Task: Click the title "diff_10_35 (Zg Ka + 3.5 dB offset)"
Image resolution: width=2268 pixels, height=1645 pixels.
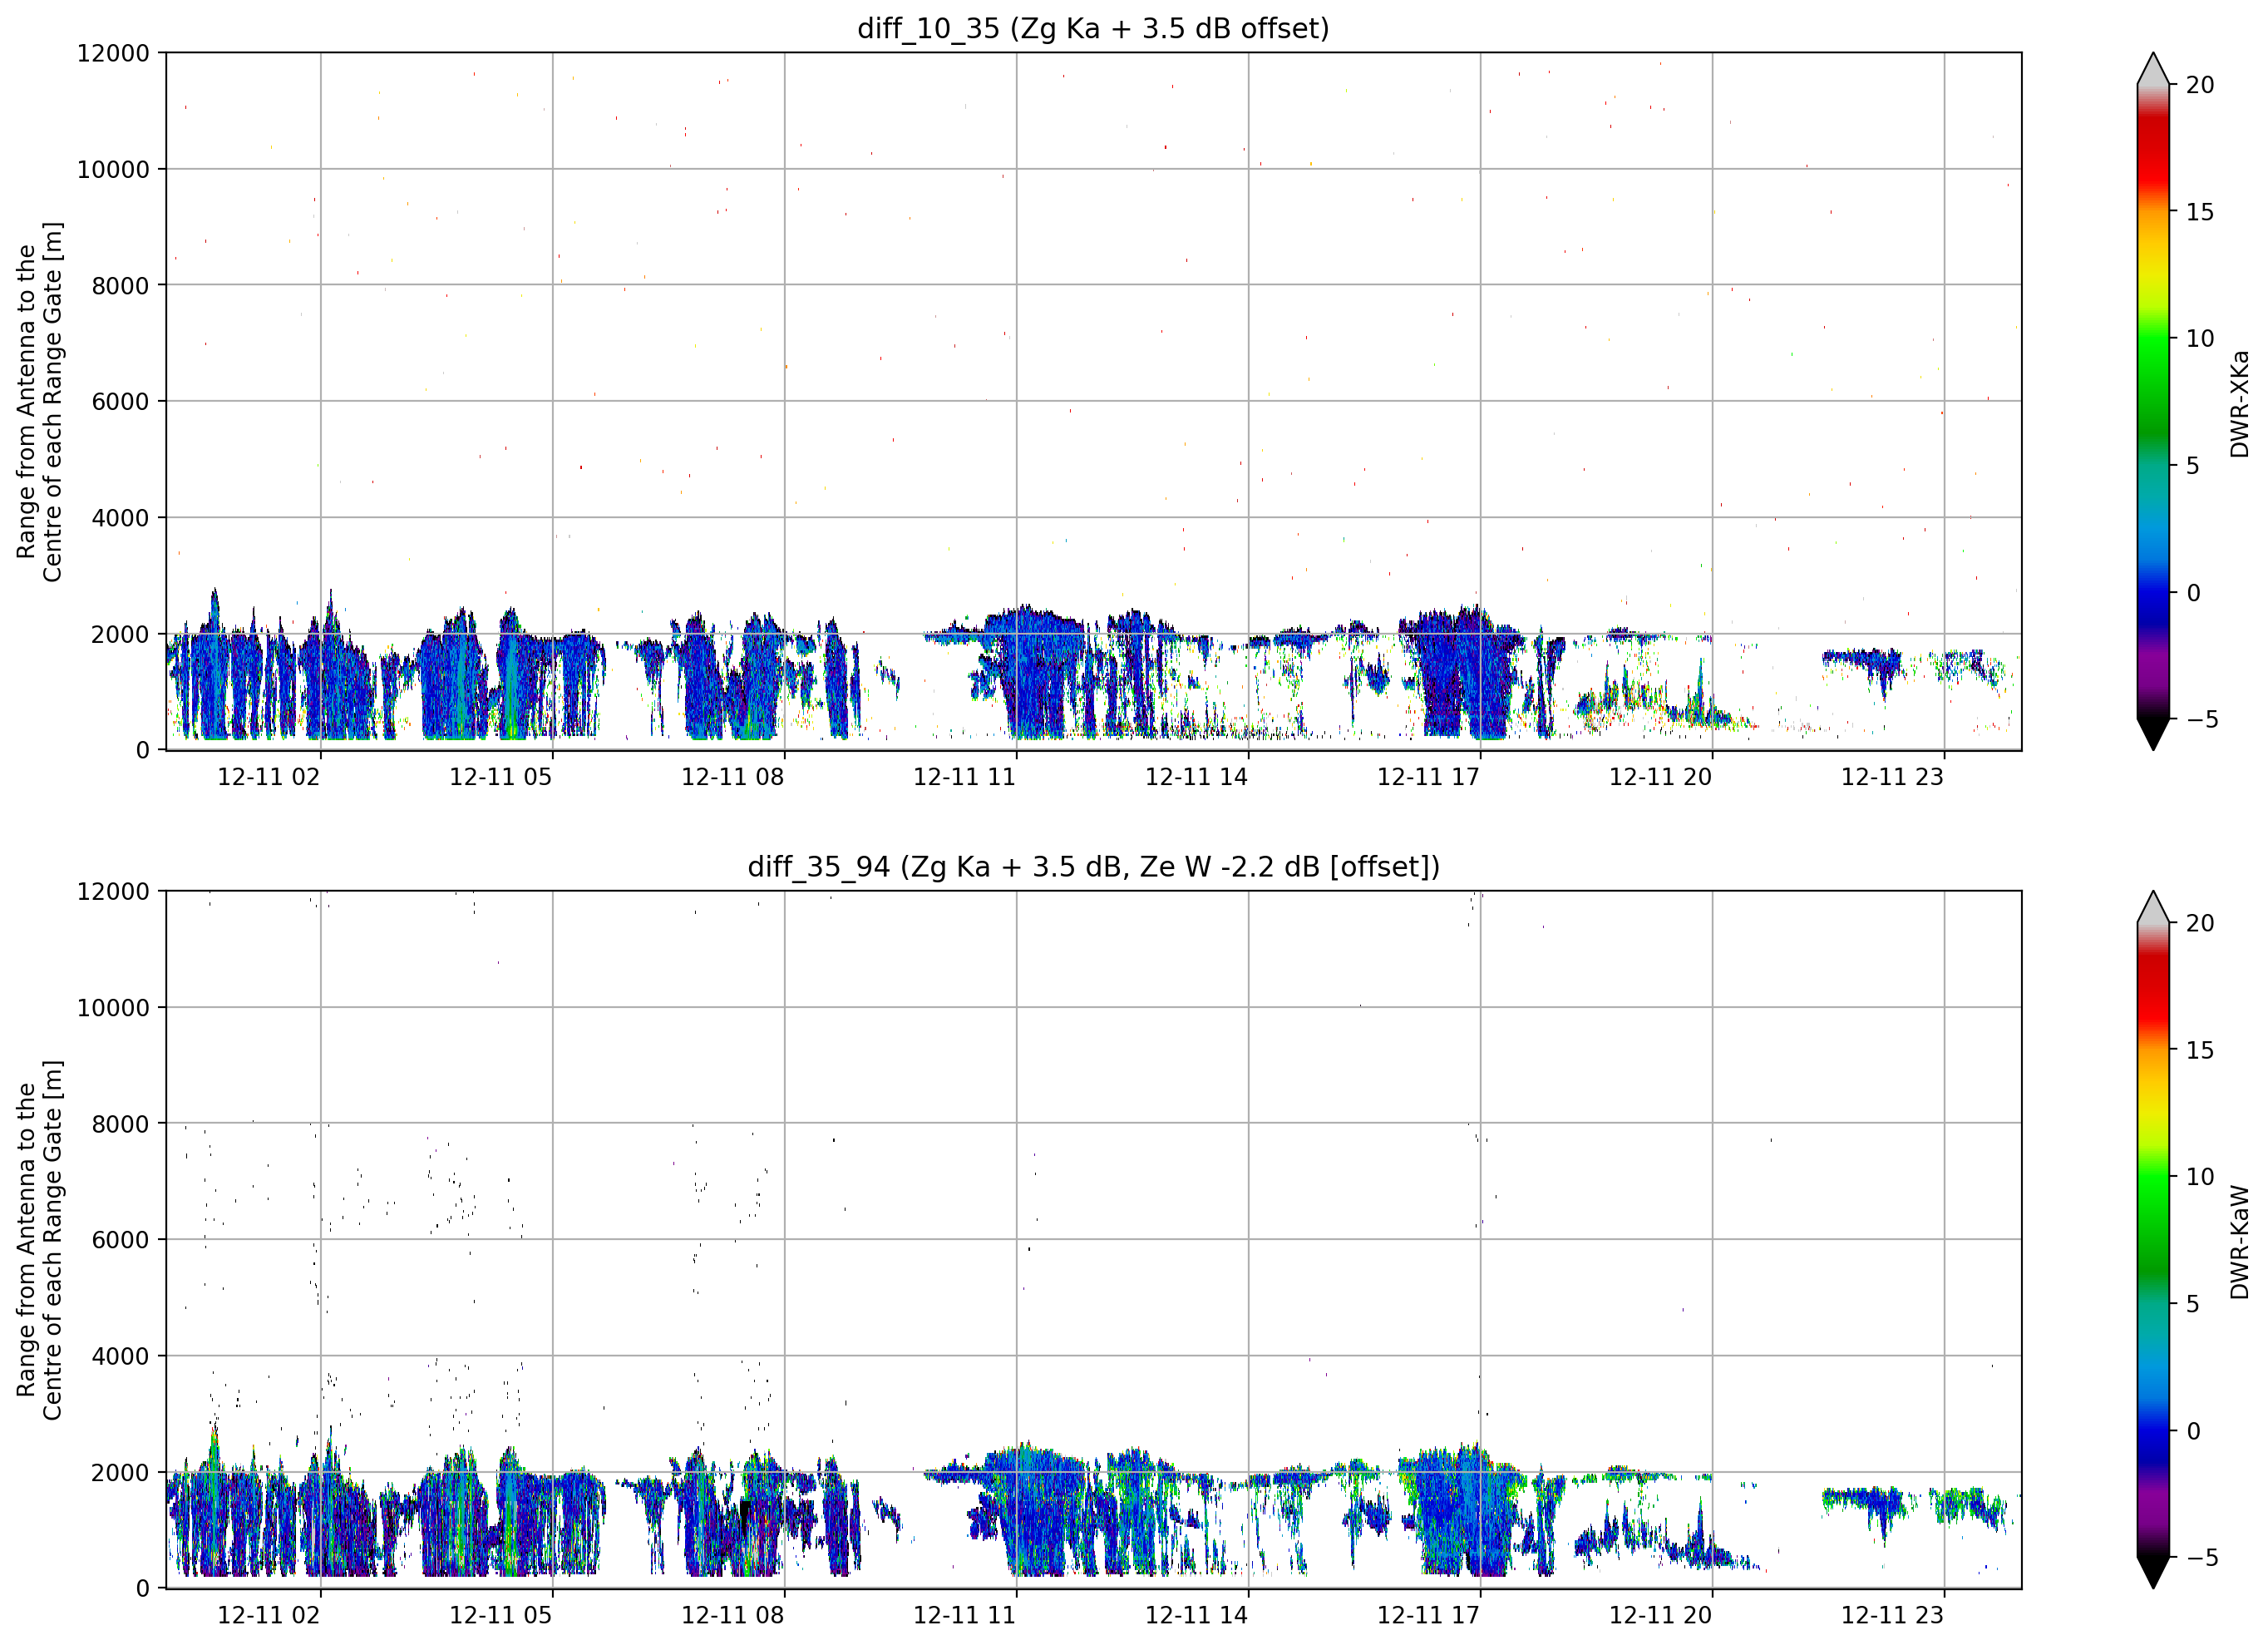Action: coord(1093,28)
